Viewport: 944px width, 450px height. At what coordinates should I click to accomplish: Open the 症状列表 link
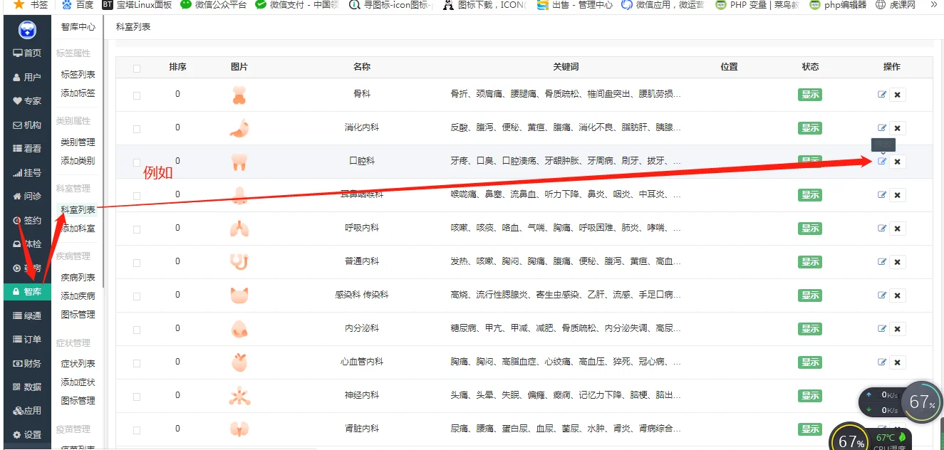coord(78,364)
